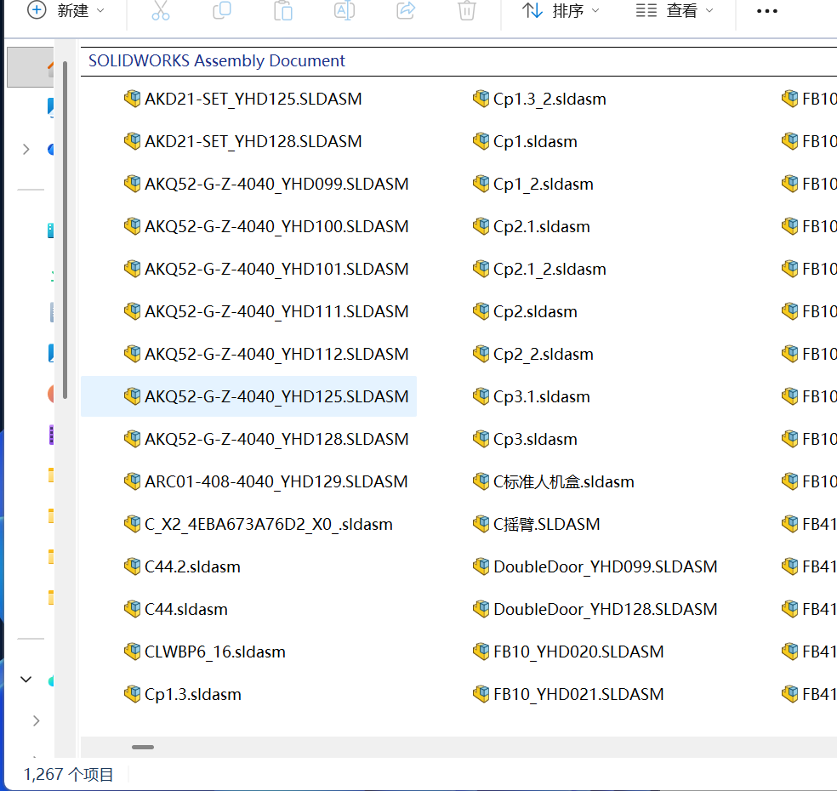This screenshot has width=837, height=791.
Task: Click the icon beside AKQ52-G-Z-4040_YHD099.SLDASM
Action: 132,184
